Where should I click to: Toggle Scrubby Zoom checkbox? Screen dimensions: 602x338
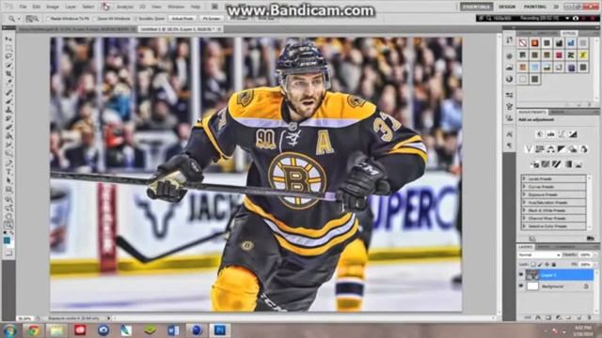tap(135, 19)
